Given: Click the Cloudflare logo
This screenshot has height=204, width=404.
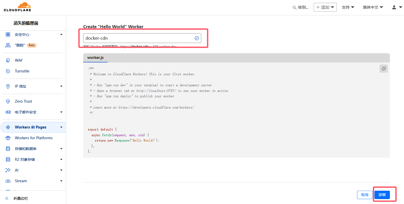Looking at the screenshot, I should click(x=17, y=7).
